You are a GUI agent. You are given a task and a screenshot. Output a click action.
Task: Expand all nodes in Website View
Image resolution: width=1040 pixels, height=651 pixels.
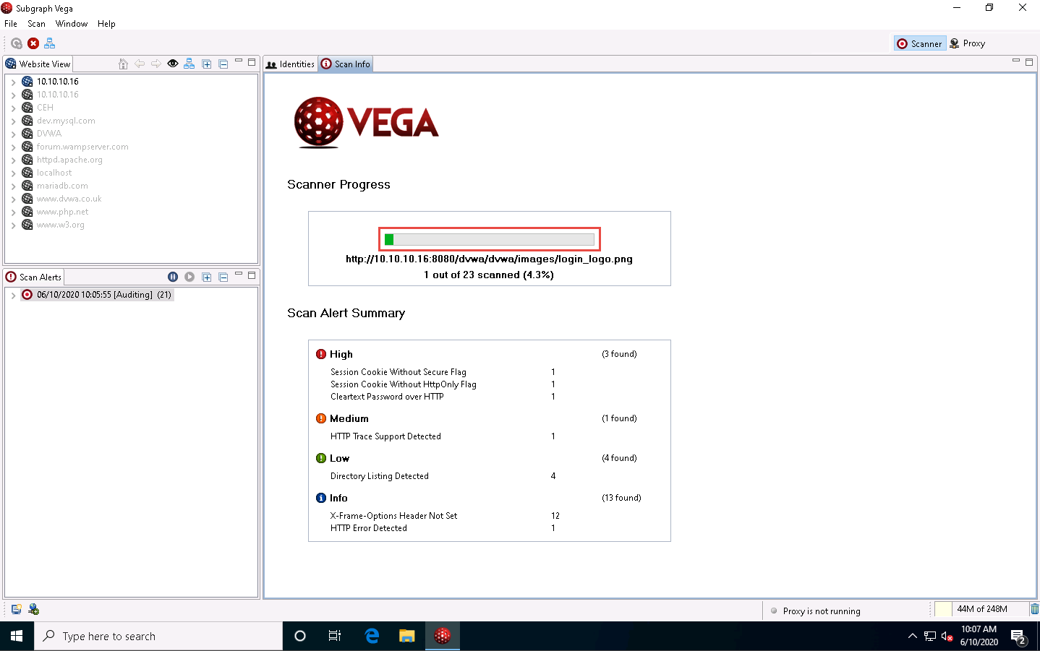pos(207,64)
